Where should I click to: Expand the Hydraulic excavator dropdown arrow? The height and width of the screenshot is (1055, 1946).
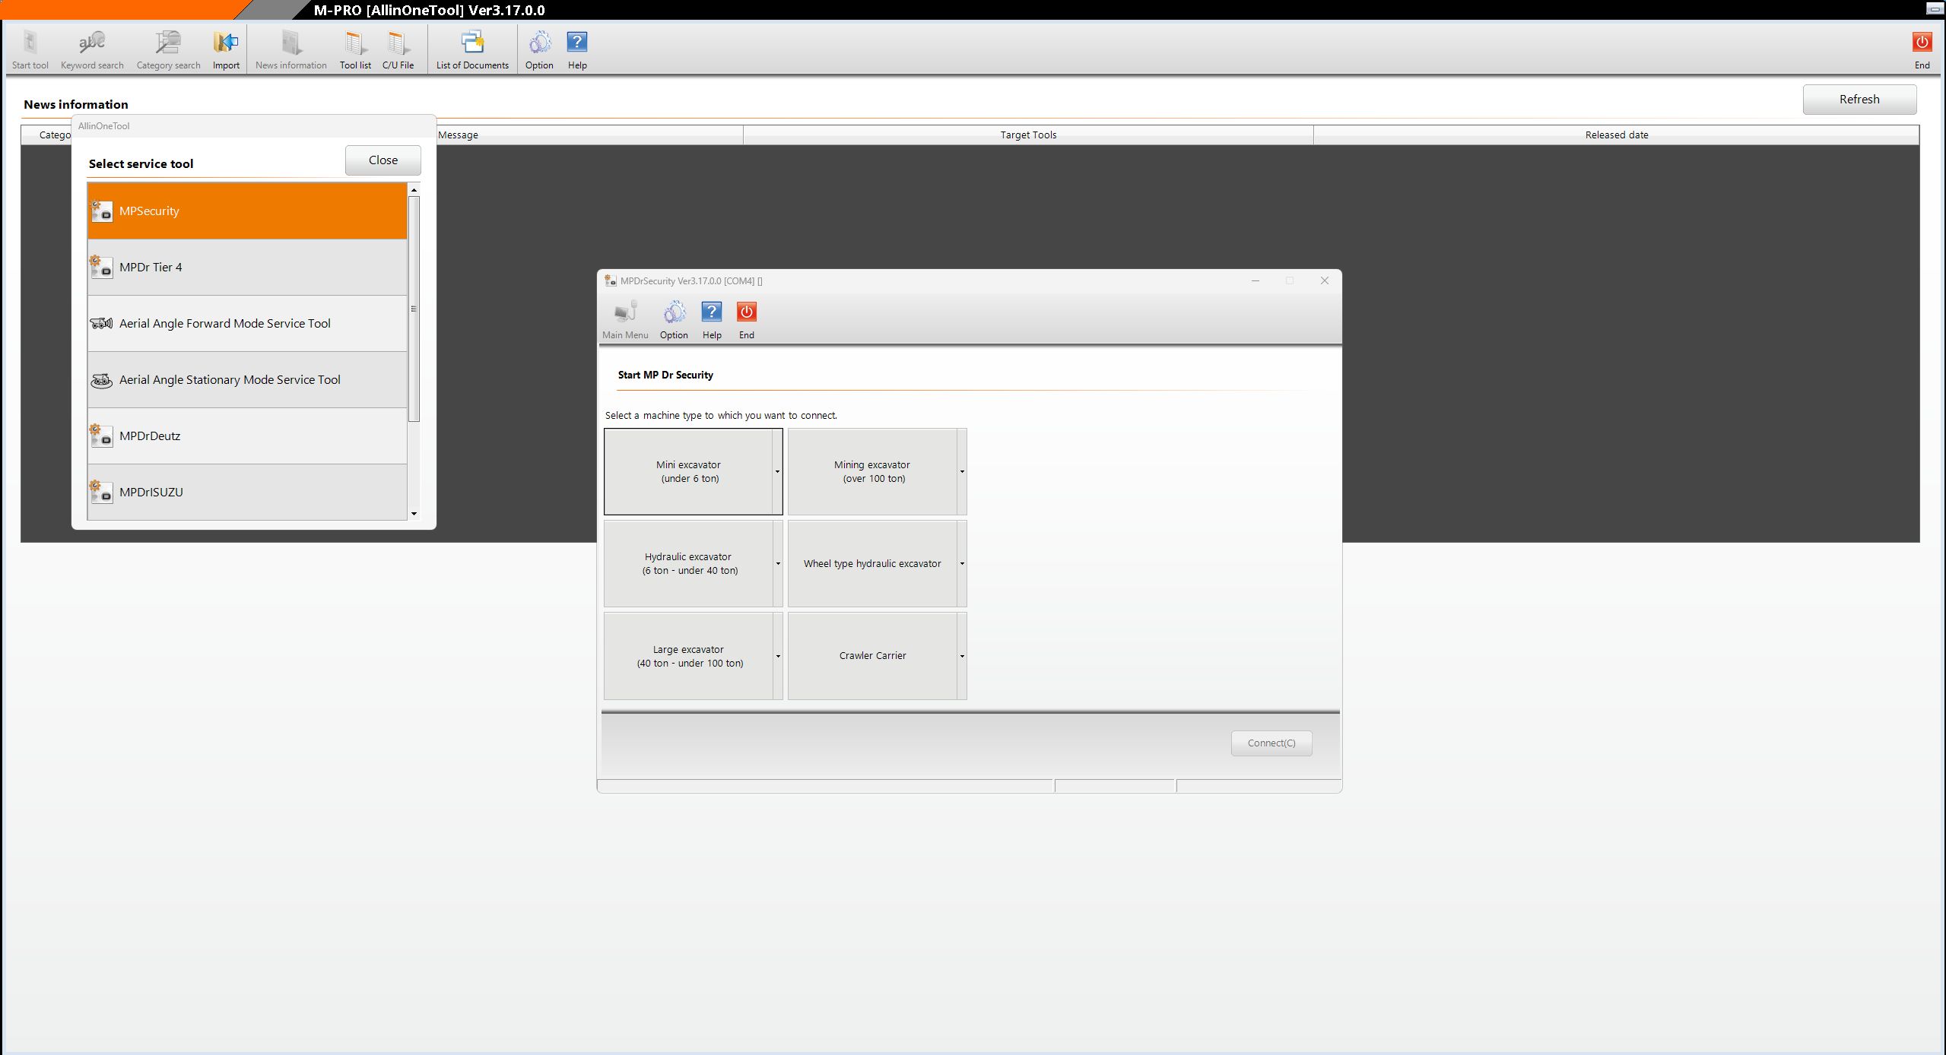click(x=777, y=564)
